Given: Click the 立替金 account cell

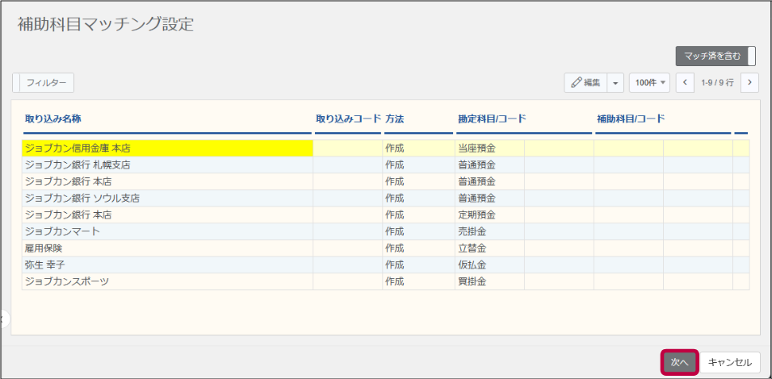Looking at the screenshot, I should tap(489, 248).
